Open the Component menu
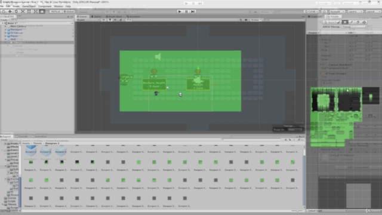Image resolution: width=382 pixels, height=215 pixels. [45, 6]
